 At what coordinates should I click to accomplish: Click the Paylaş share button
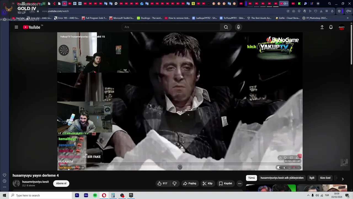click(190, 184)
